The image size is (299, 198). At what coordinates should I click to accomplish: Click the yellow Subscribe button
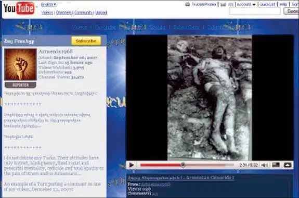(x=86, y=41)
